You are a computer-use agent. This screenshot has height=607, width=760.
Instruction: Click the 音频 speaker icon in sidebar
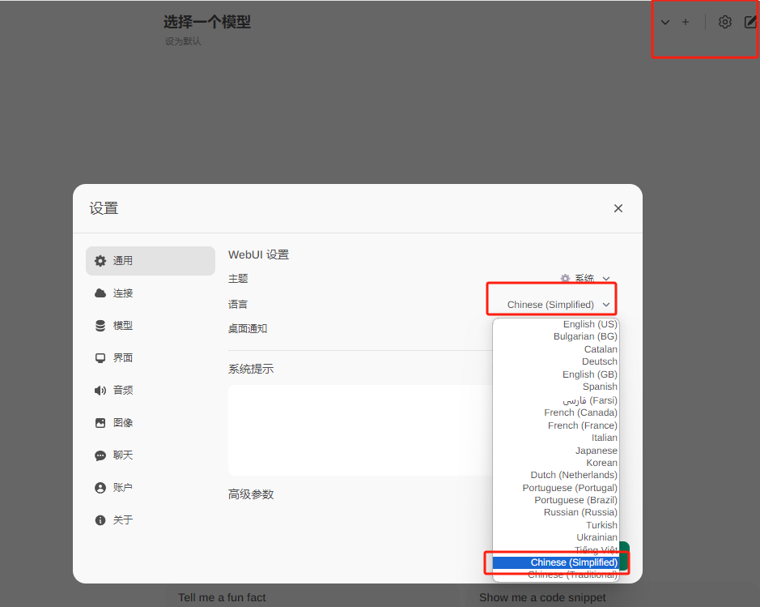click(x=100, y=390)
